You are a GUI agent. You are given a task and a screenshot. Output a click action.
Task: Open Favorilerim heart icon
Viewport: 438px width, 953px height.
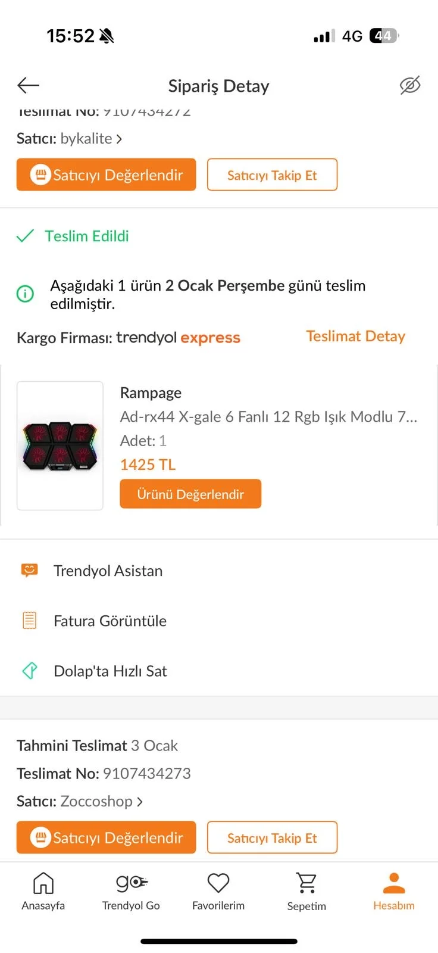[x=218, y=883]
